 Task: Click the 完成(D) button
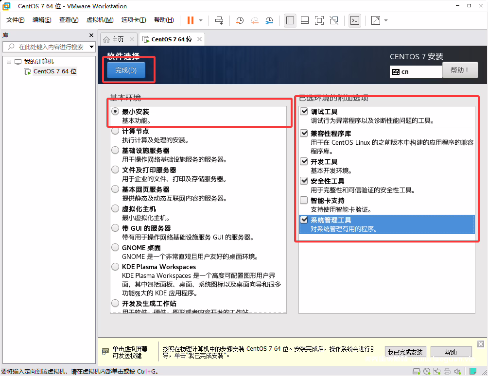[x=126, y=70]
